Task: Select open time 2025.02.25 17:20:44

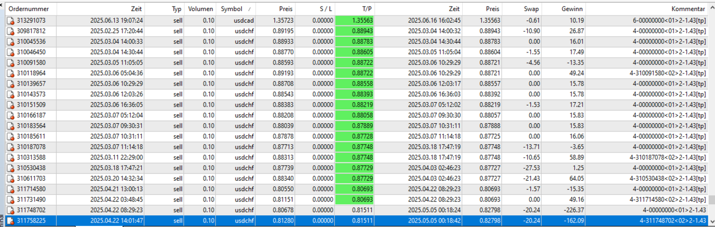Action: tap(116, 31)
